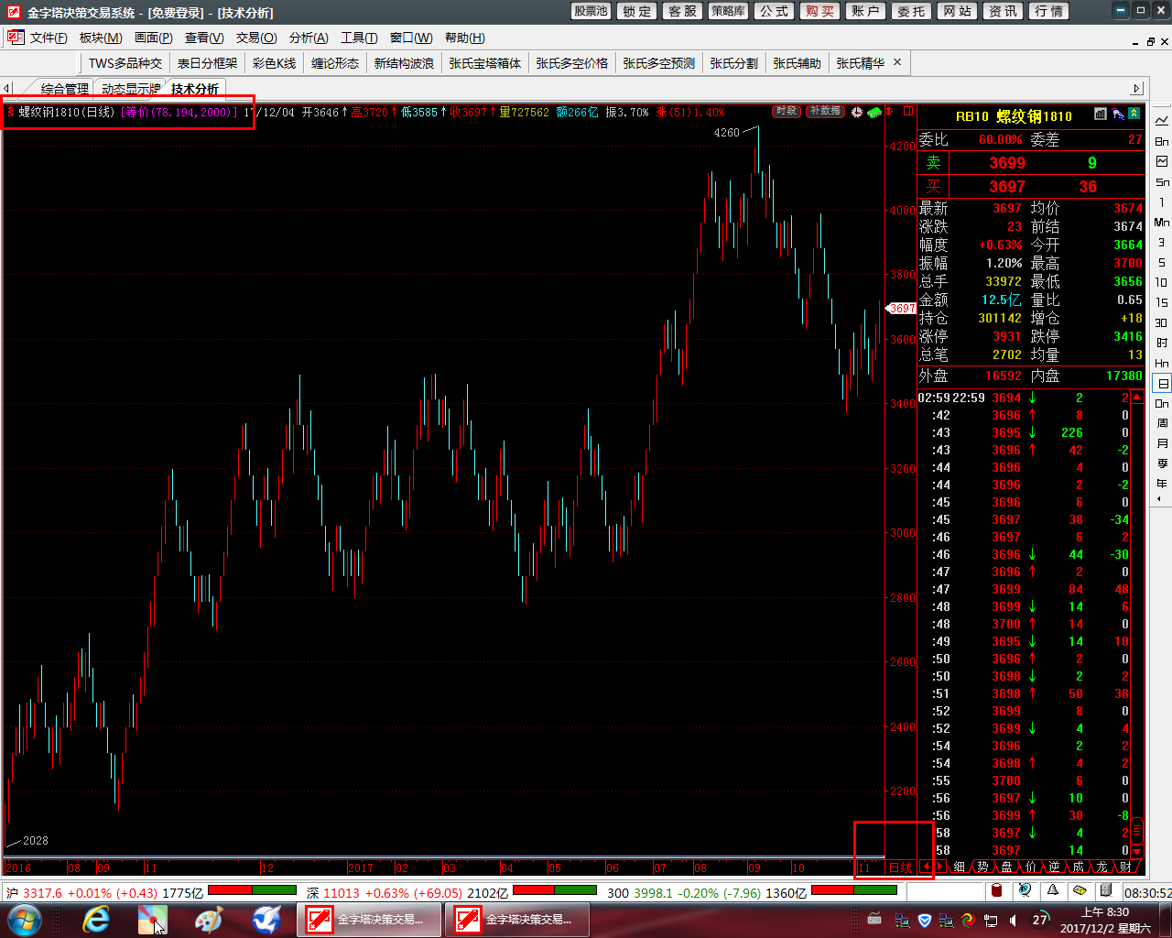Click the volume speaker tray icon
Image resolution: width=1172 pixels, height=938 pixels.
click(1014, 920)
